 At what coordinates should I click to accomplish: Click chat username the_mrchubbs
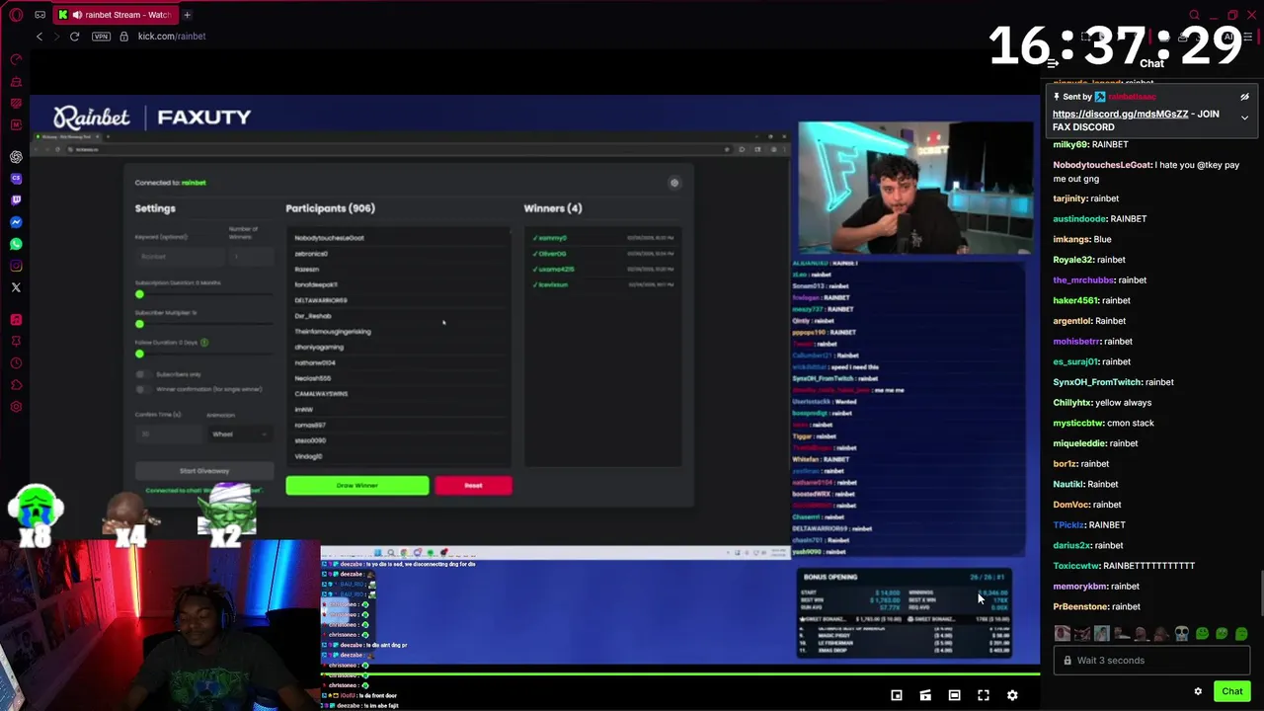click(1083, 280)
